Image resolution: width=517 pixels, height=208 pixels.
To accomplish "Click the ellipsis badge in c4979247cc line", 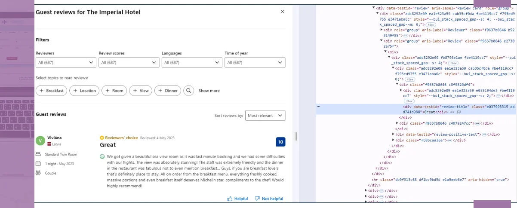I will [477, 123].
